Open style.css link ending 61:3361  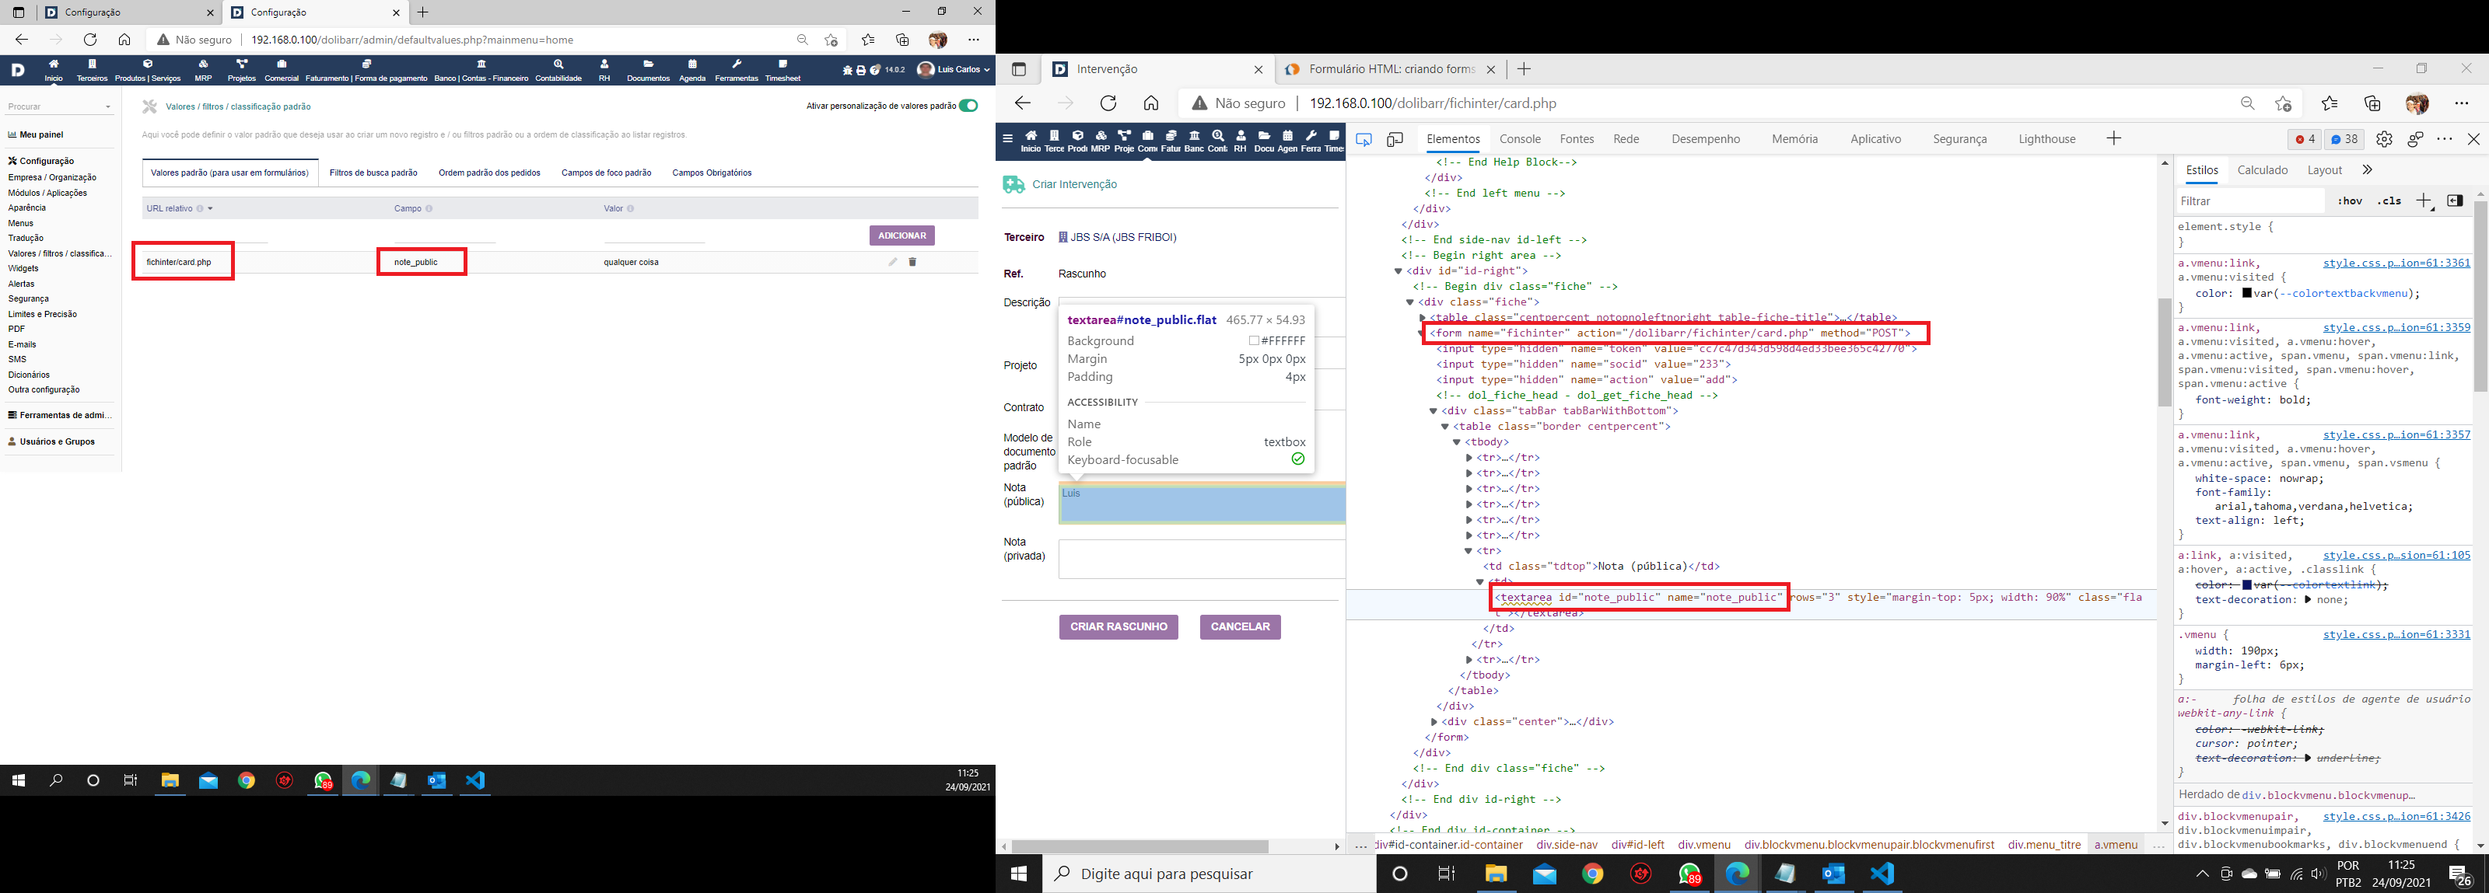click(2396, 263)
